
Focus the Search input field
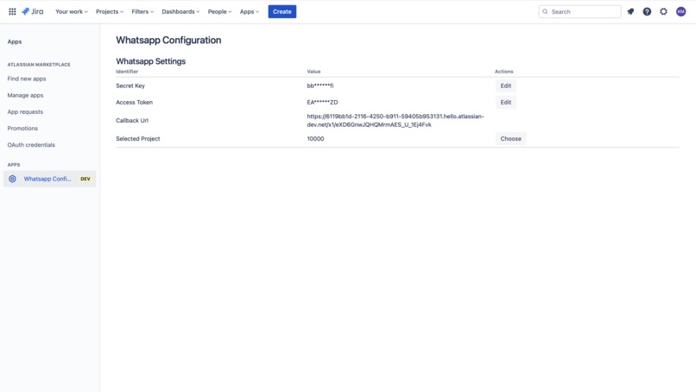point(579,11)
